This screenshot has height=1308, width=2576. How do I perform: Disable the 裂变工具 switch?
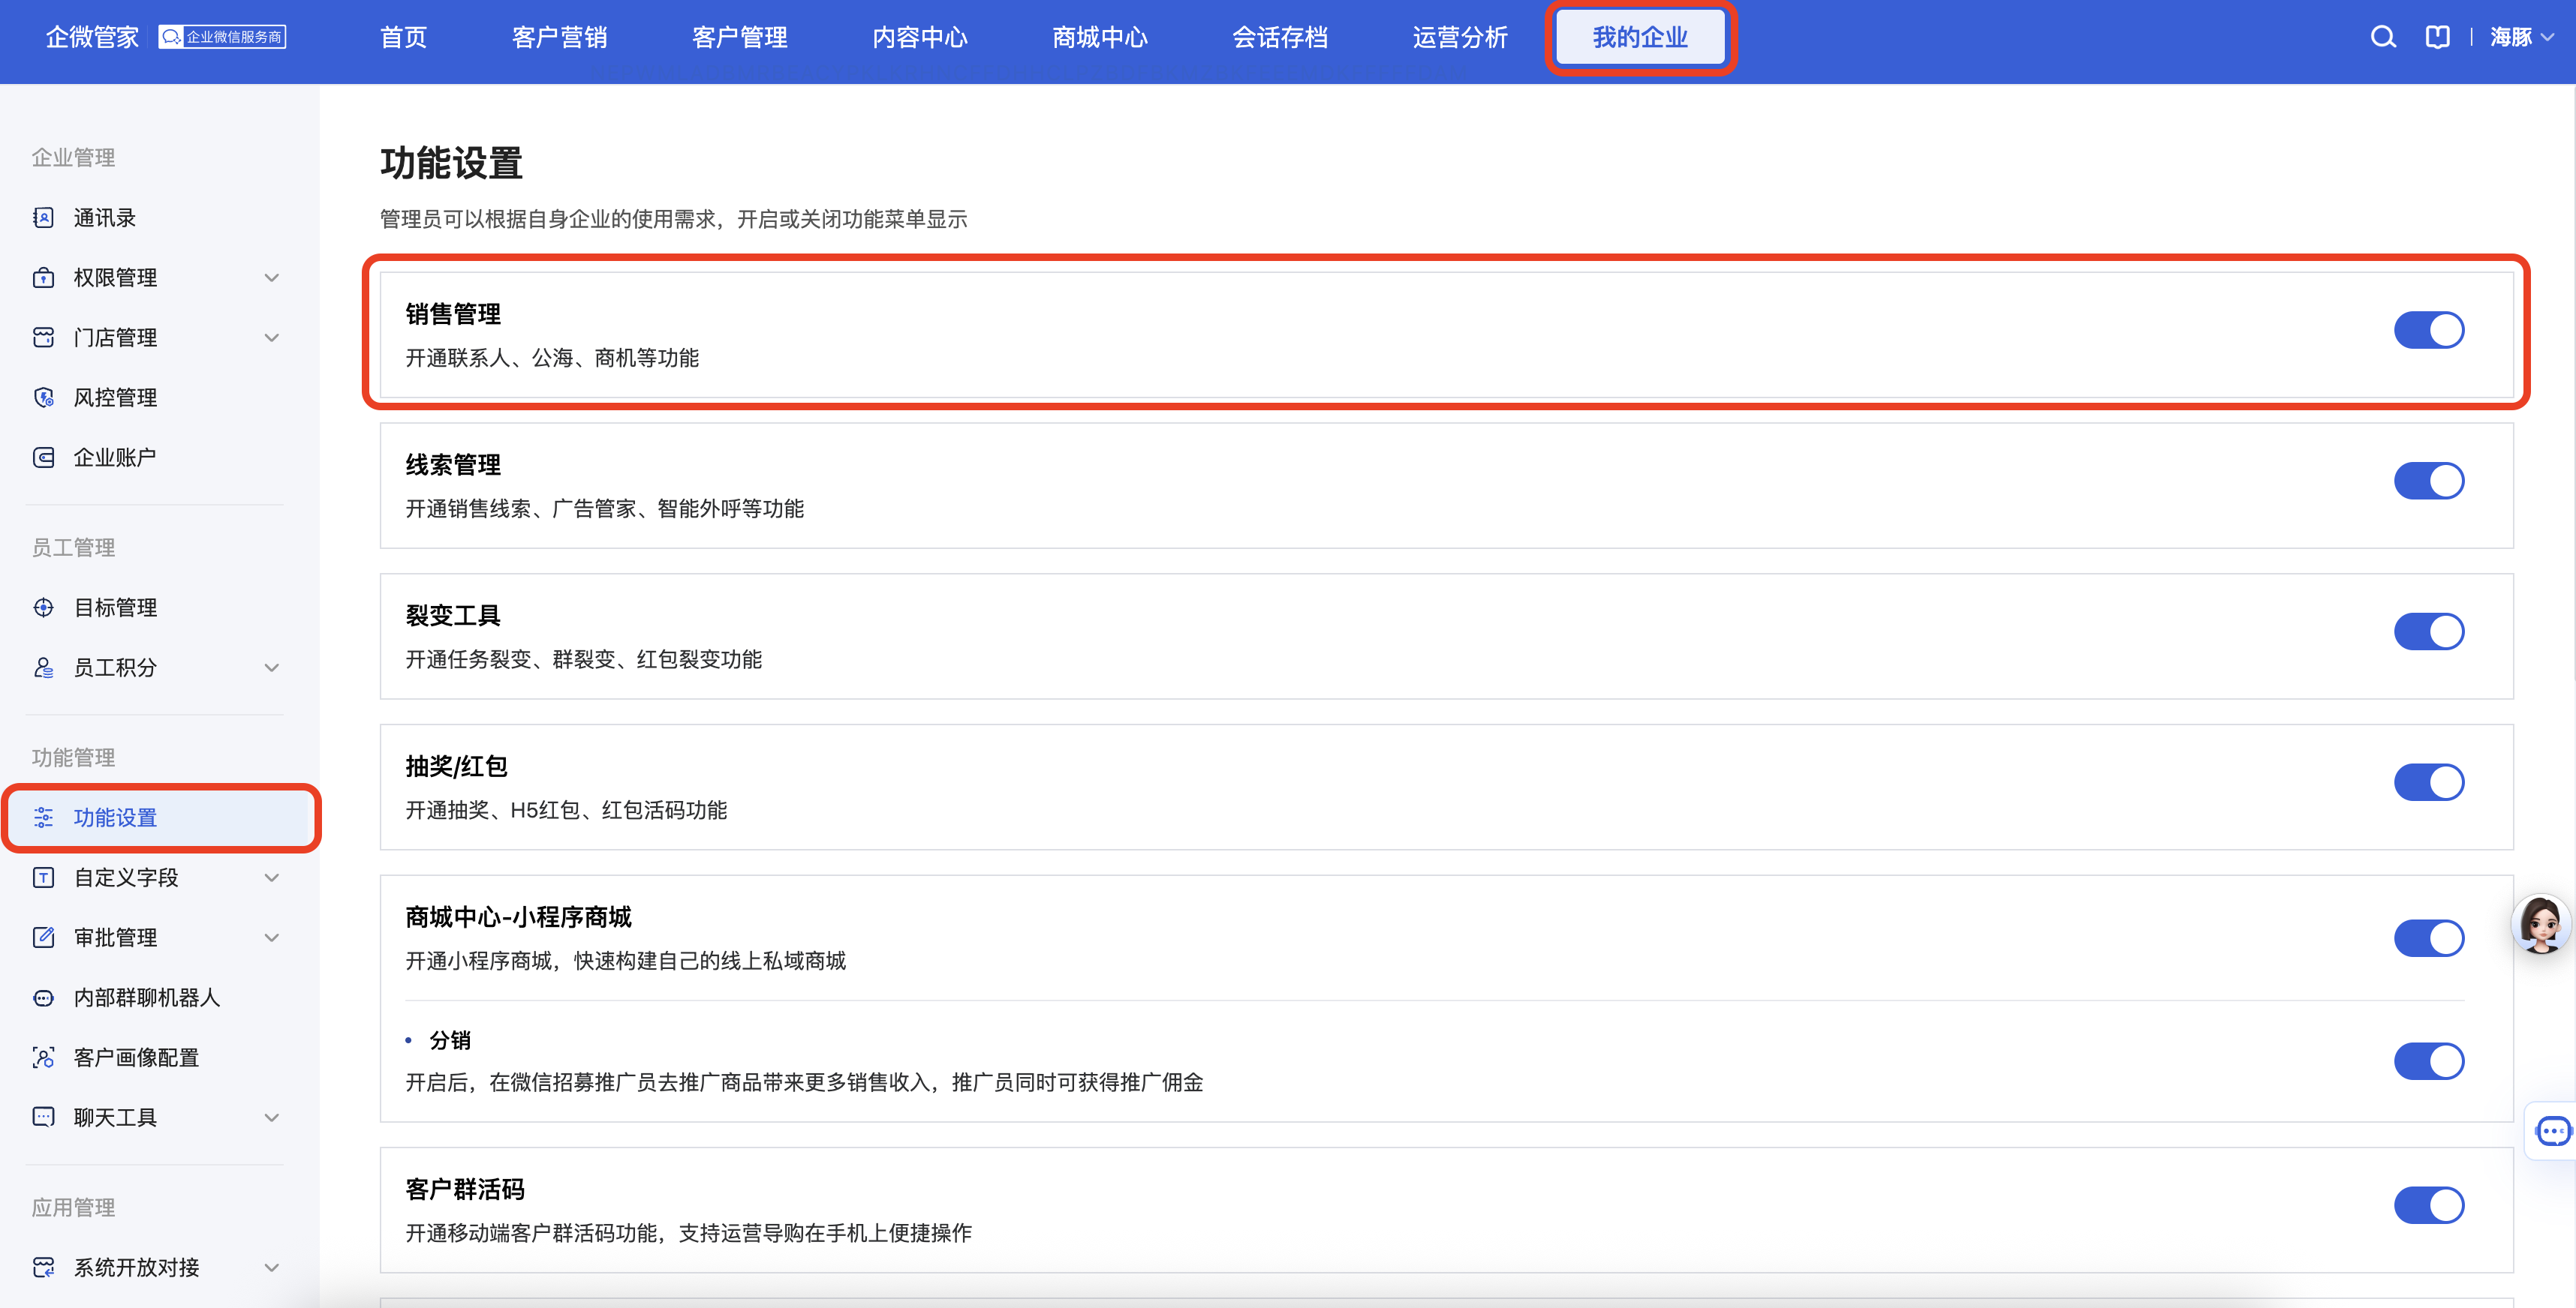tap(2429, 631)
